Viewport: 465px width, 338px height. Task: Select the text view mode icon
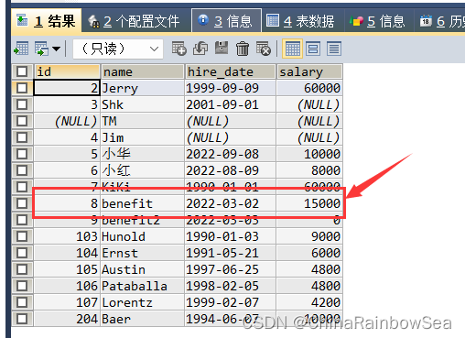pos(334,49)
